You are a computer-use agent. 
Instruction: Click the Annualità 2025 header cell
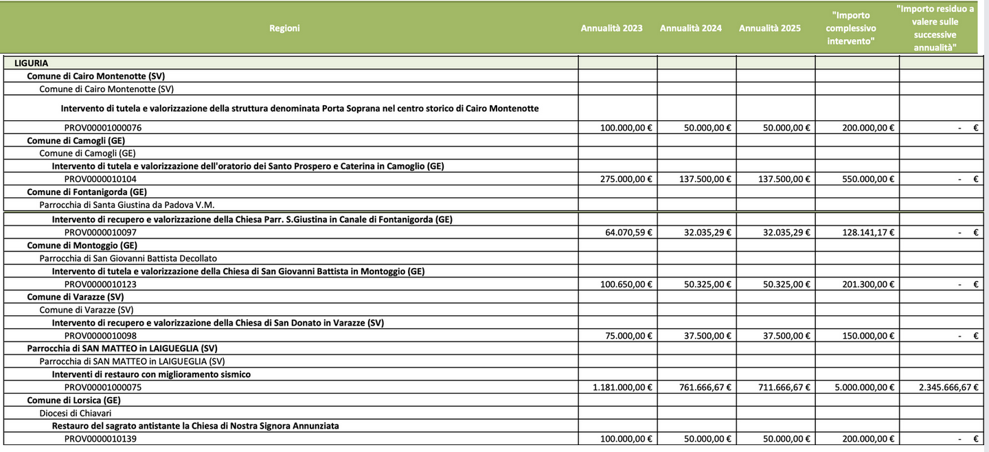point(770,28)
